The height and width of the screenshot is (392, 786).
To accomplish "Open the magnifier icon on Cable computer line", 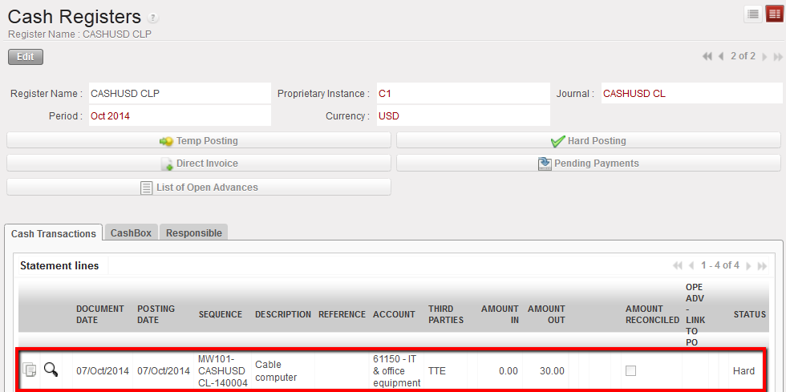I will [51, 370].
